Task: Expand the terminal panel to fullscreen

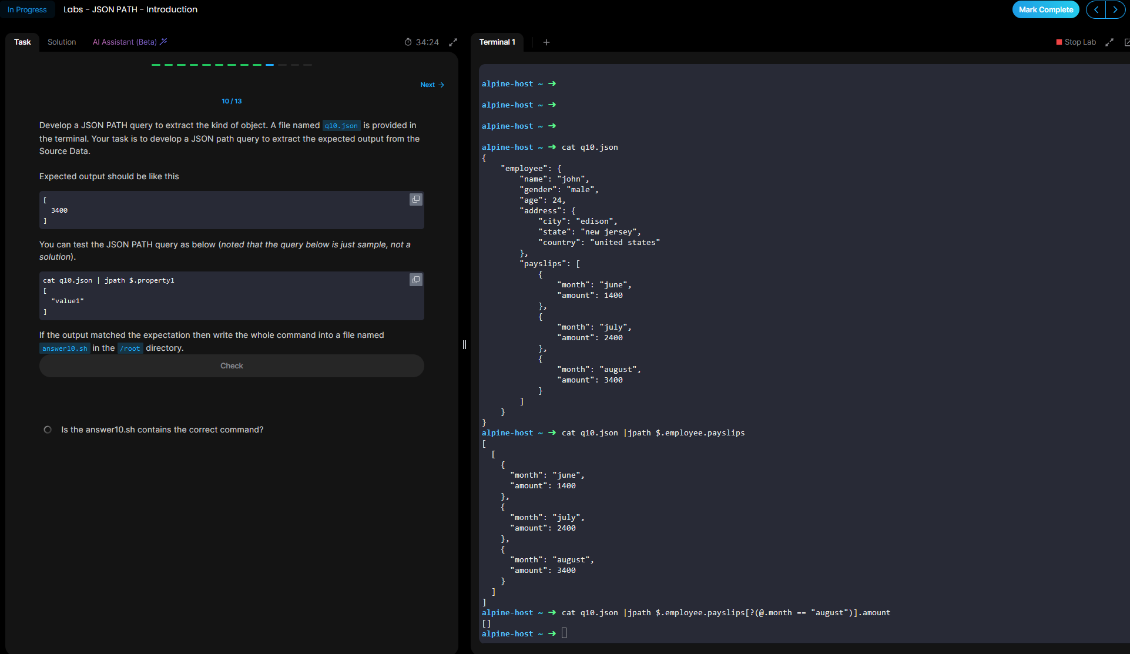Action: pyautogui.click(x=1109, y=42)
